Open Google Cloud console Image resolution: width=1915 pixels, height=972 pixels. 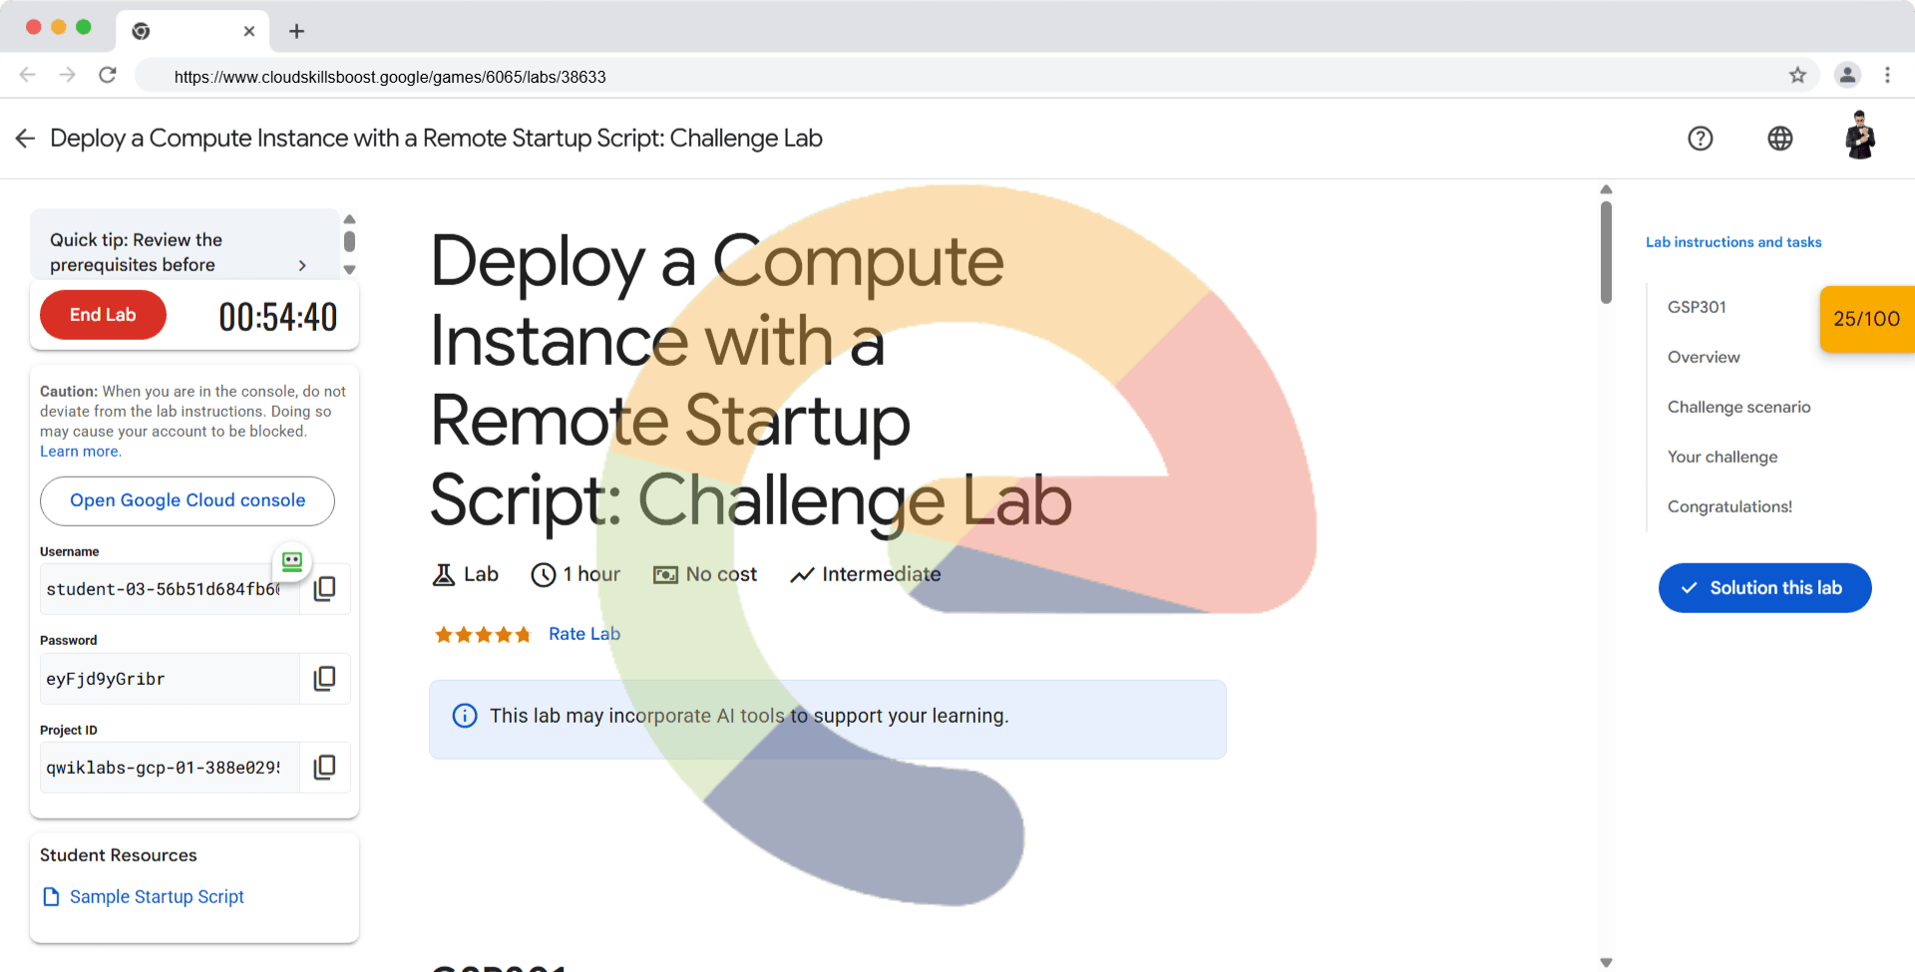[188, 500]
